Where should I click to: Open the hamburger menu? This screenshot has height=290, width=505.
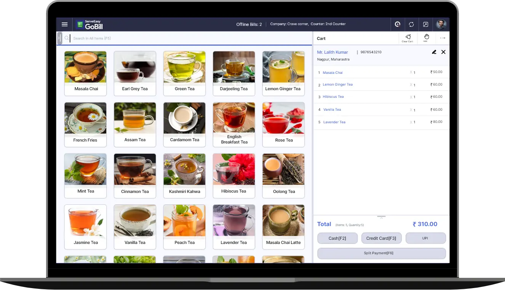64,24
